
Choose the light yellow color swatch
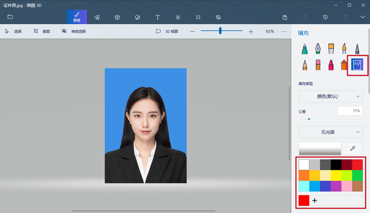pos(325,175)
